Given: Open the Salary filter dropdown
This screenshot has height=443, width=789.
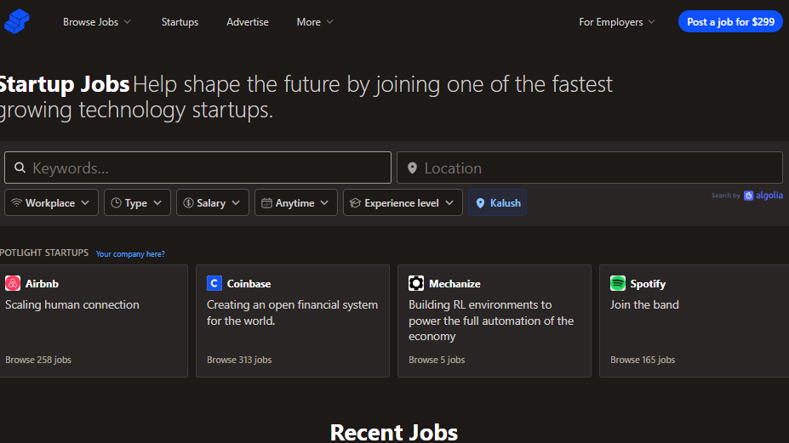Looking at the screenshot, I should coord(212,202).
